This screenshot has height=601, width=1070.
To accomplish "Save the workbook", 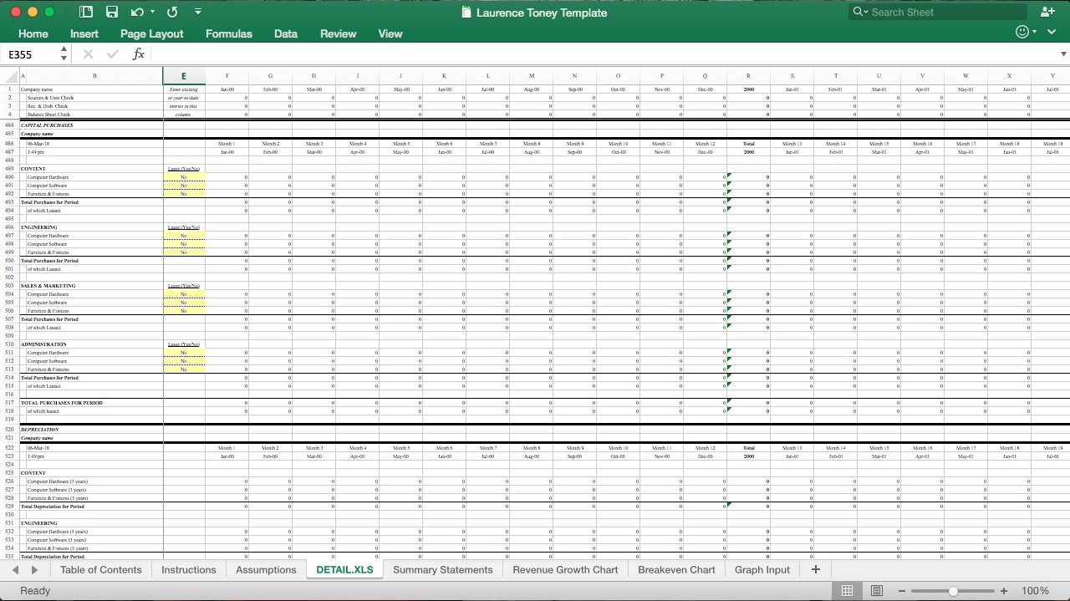I will pyautogui.click(x=112, y=12).
